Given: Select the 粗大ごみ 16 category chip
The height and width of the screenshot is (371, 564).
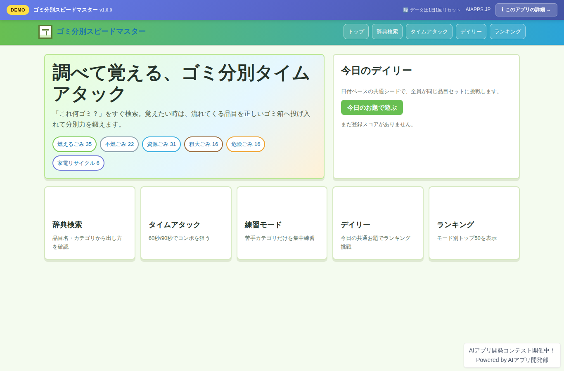Looking at the screenshot, I should tap(204, 144).
